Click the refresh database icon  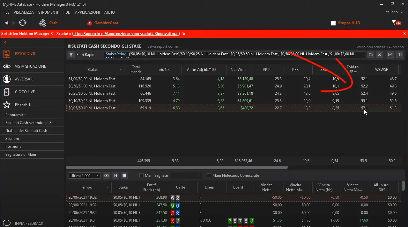click(22, 23)
